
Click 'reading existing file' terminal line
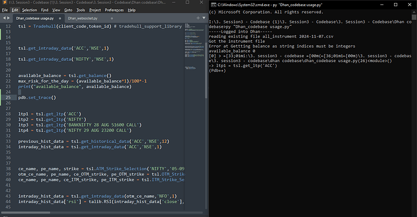271,36
